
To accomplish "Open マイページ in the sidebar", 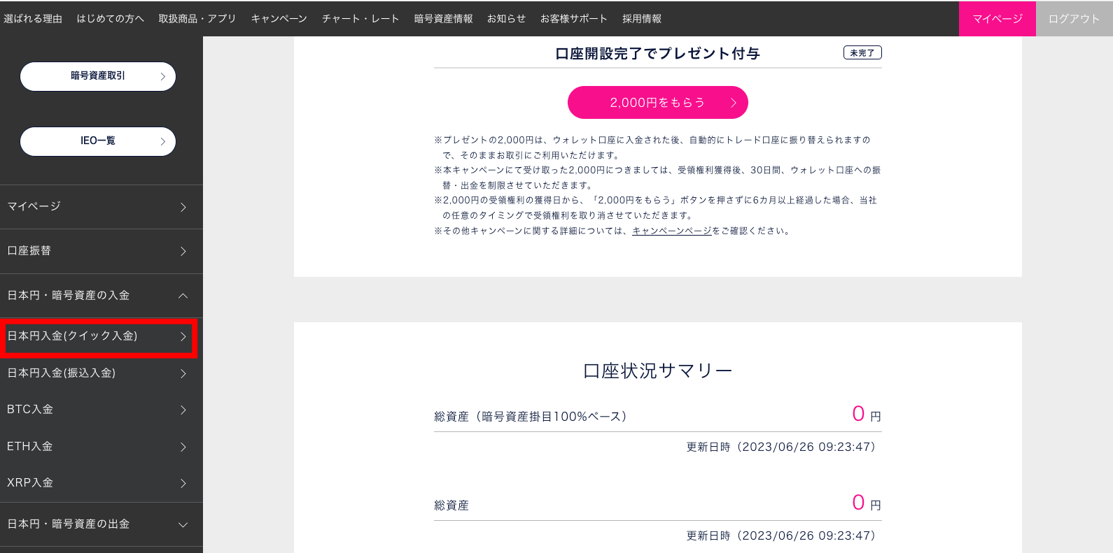I will 101,207.
